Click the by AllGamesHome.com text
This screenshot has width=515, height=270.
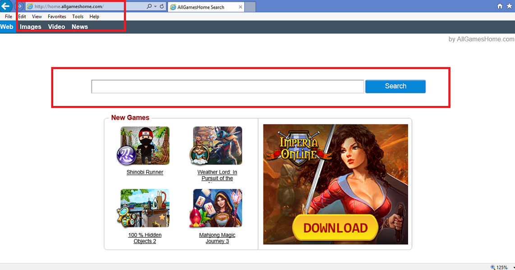point(482,39)
